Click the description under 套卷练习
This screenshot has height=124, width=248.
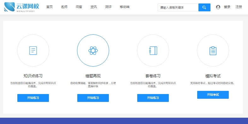pyautogui.click(x=153, y=85)
